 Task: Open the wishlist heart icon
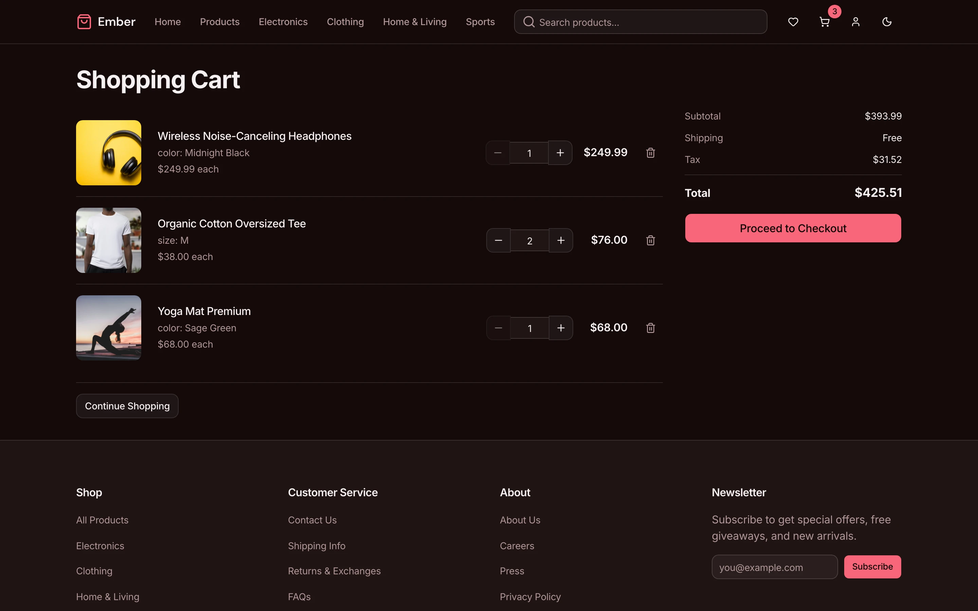793,22
